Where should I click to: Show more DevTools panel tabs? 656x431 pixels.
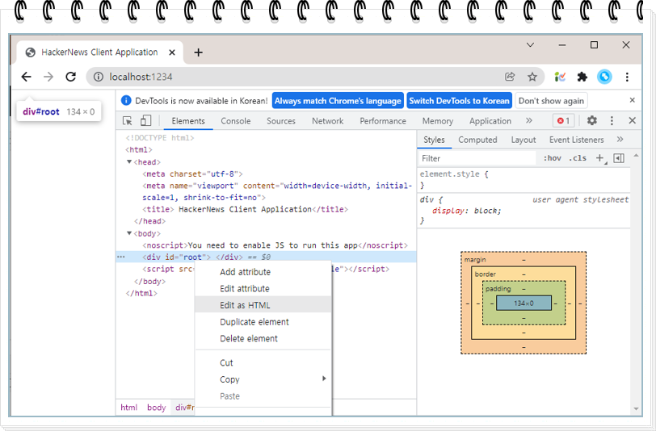pyautogui.click(x=529, y=121)
